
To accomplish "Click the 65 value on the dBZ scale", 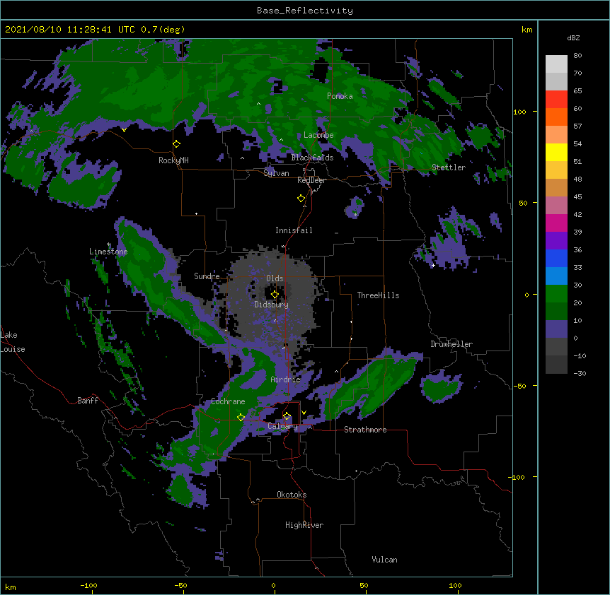I will click(577, 91).
